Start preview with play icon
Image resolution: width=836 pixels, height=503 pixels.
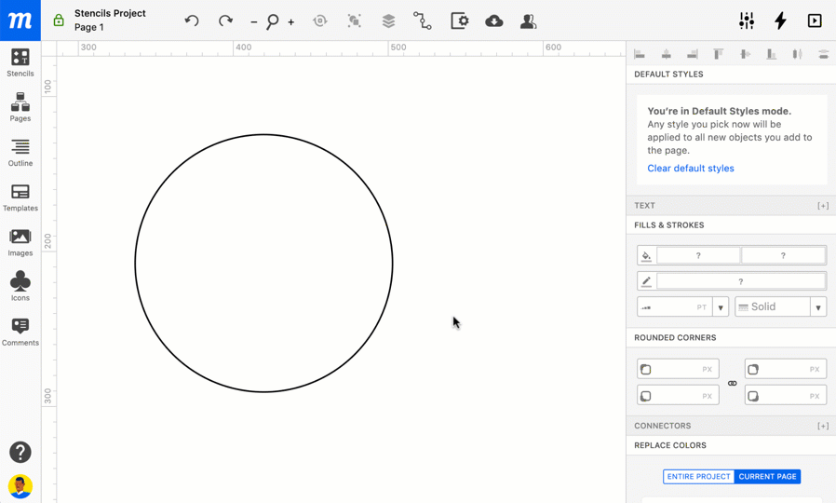coord(815,20)
